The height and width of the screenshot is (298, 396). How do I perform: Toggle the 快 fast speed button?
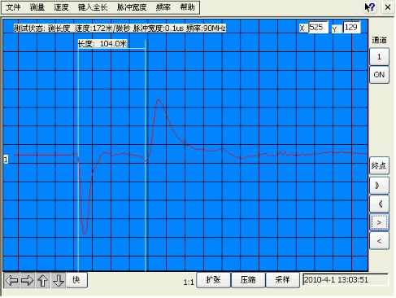pyautogui.click(x=77, y=280)
